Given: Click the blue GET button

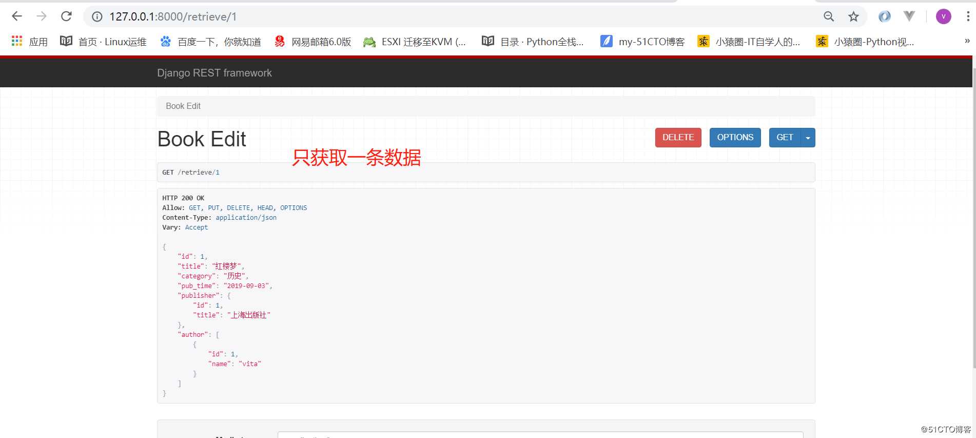Looking at the screenshot, I should click(785, 138).
